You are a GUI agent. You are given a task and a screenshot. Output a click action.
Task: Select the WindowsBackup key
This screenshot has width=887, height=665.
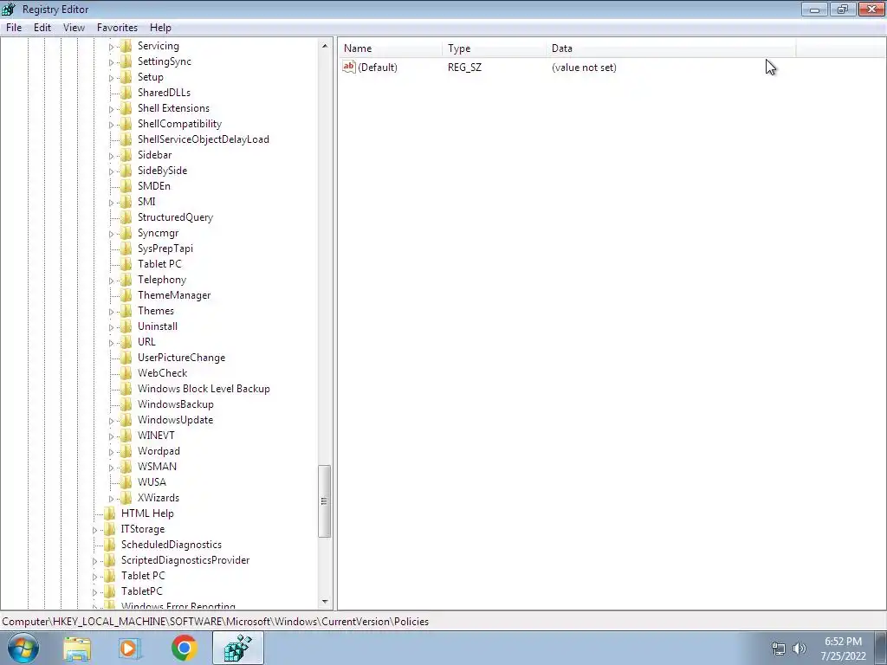tap(175, 404)
